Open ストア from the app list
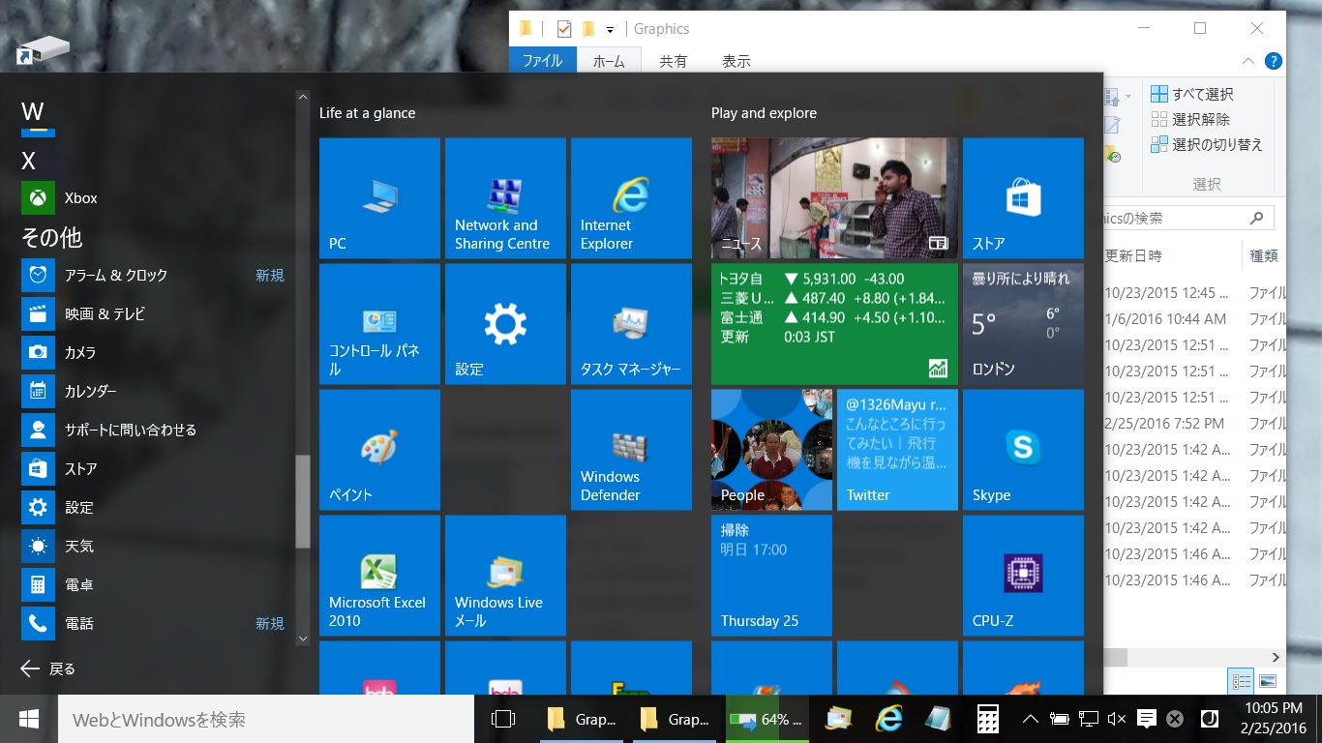 155,469
